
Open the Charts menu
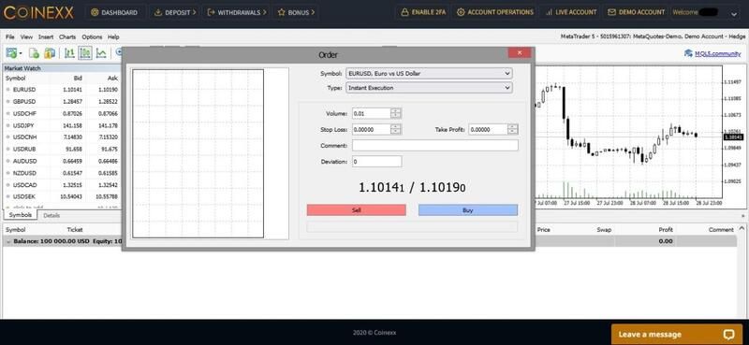point(67,36)
